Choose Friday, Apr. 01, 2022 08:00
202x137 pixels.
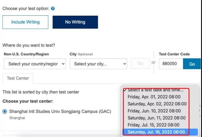click(154, 97)
